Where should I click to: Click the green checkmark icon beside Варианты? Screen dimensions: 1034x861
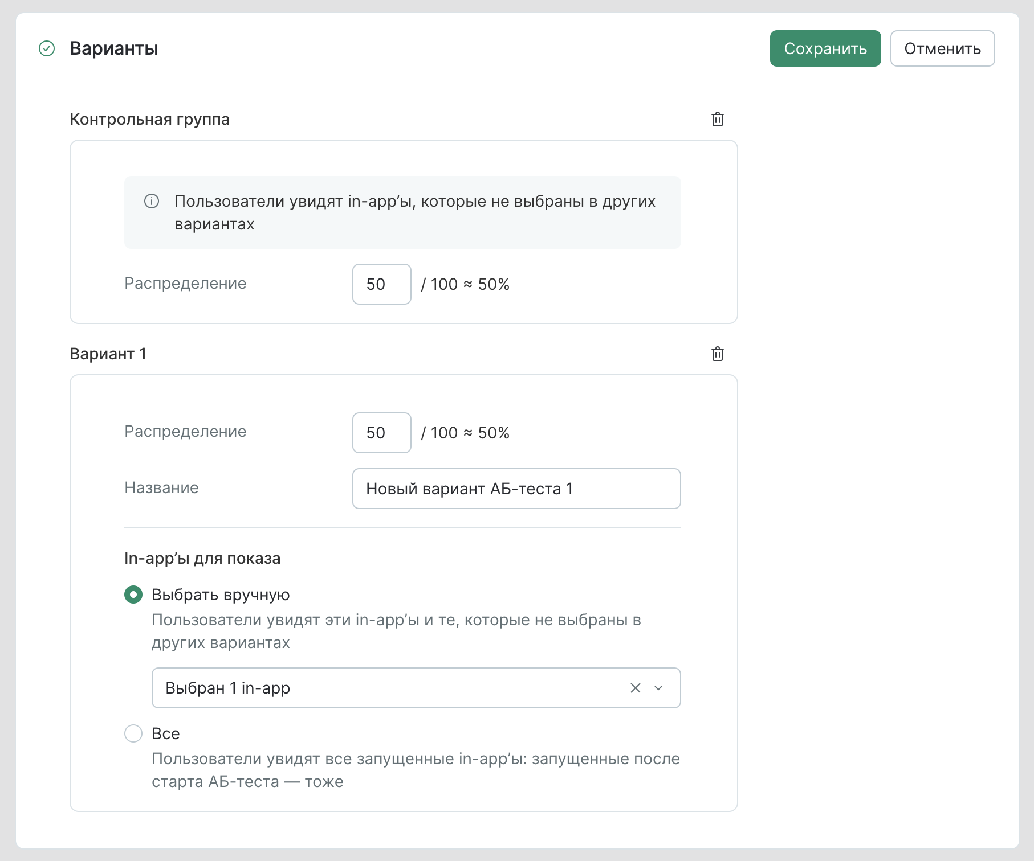coord(47,48)
